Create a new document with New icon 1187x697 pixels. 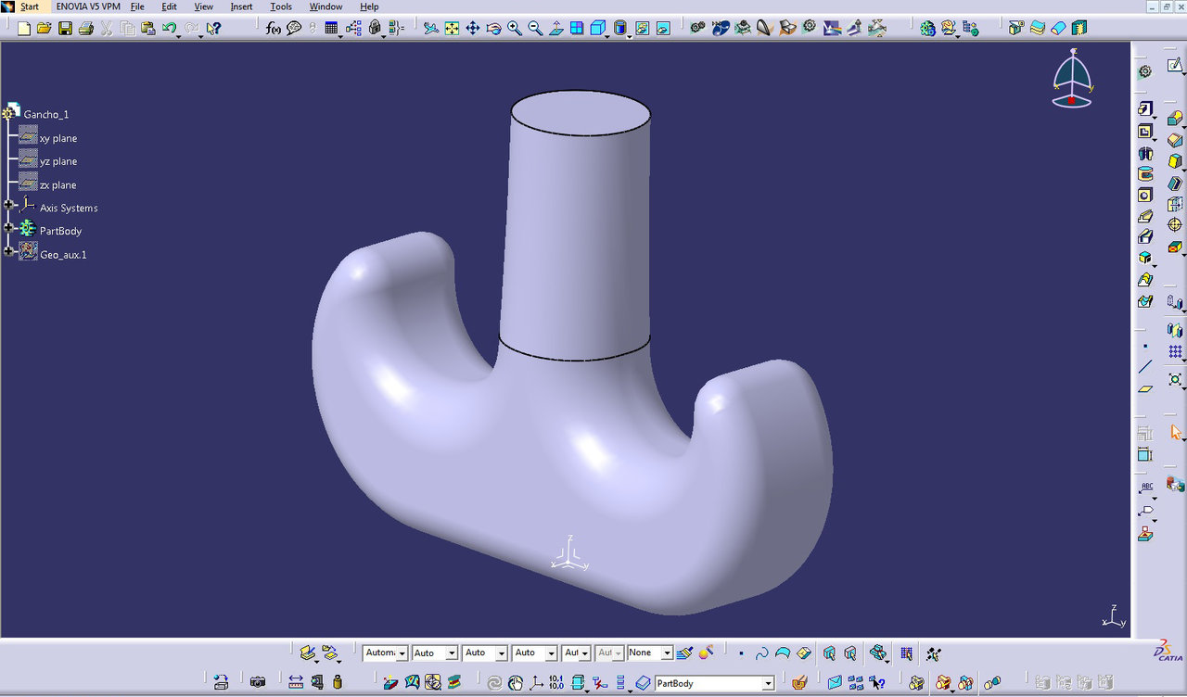[23, 29]
